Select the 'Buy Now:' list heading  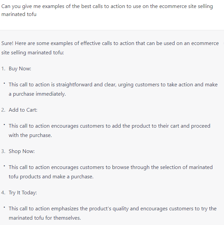20,69
